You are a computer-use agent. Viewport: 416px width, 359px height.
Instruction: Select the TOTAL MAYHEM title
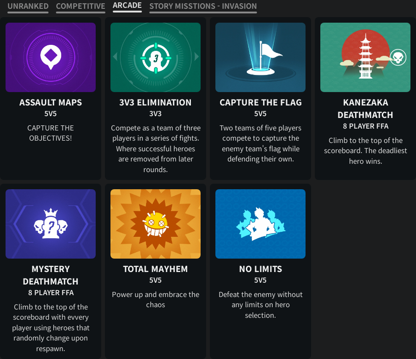point(155,269)
